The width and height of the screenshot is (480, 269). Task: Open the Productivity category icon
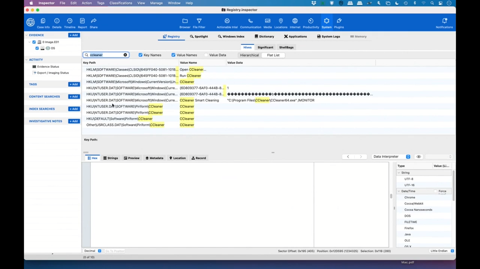[x=311, y=23]
